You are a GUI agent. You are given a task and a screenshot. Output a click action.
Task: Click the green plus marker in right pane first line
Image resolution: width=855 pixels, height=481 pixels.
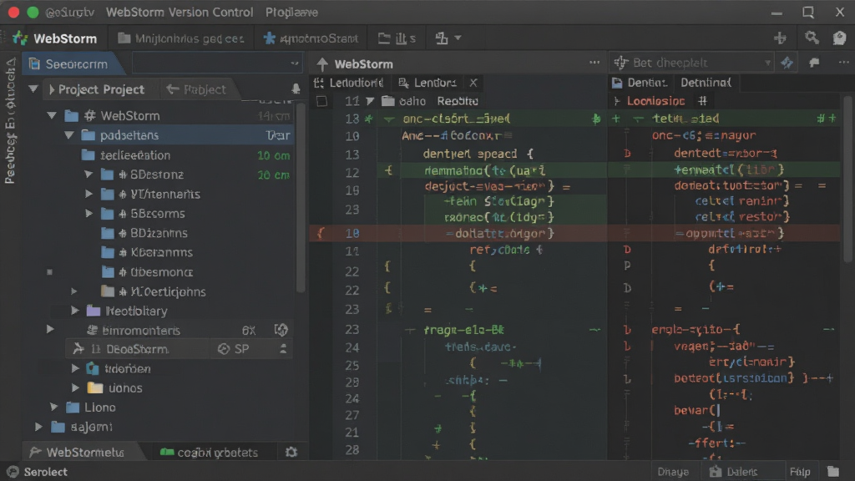pos(615,119)
